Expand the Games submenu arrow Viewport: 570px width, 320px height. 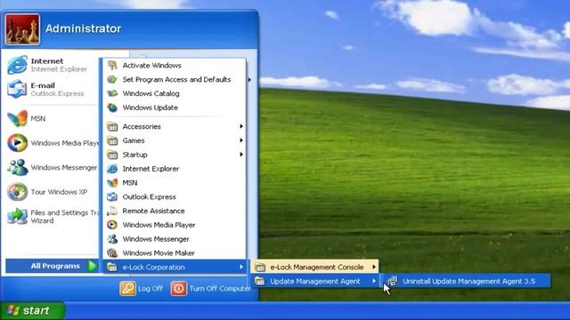point(241,140)
